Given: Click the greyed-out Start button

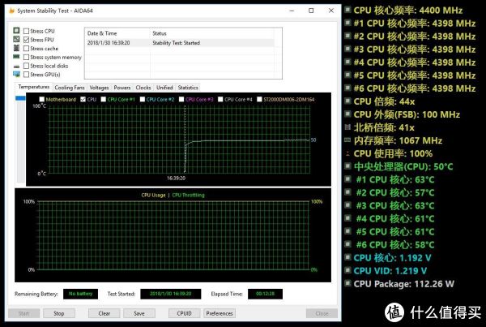Looking at the screenshot, I should (23, 313).
